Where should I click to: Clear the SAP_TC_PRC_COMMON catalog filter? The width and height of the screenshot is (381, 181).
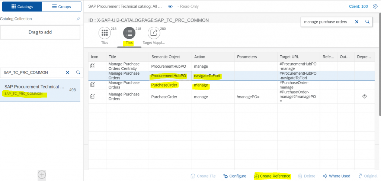pos(68,72)
